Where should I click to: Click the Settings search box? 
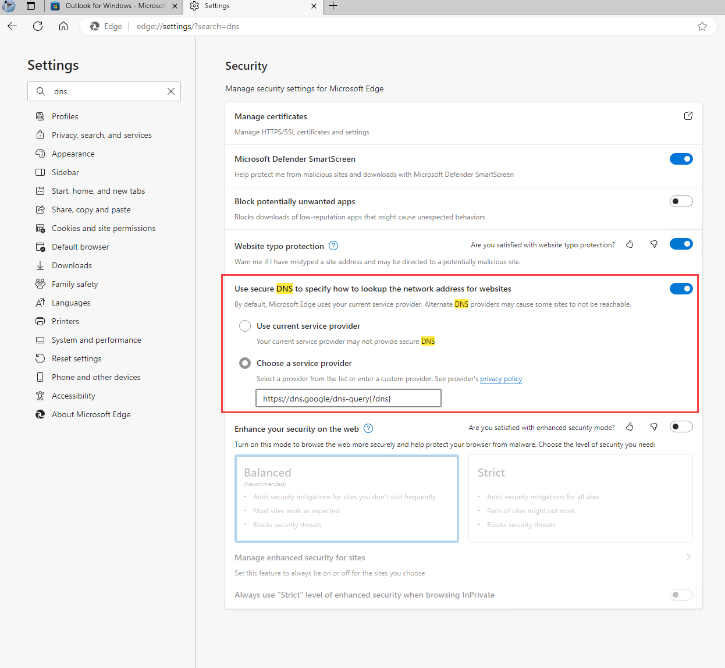[x=104, y=91]
